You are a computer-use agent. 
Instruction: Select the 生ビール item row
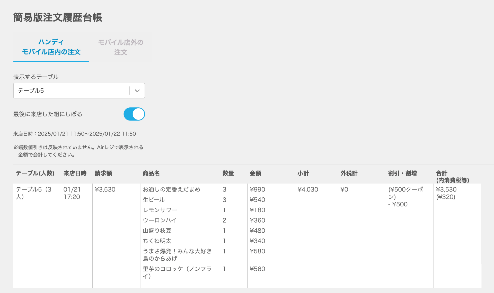click(x=154, y=200)
